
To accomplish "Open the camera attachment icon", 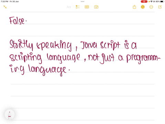I will click(x=96, y=7).
